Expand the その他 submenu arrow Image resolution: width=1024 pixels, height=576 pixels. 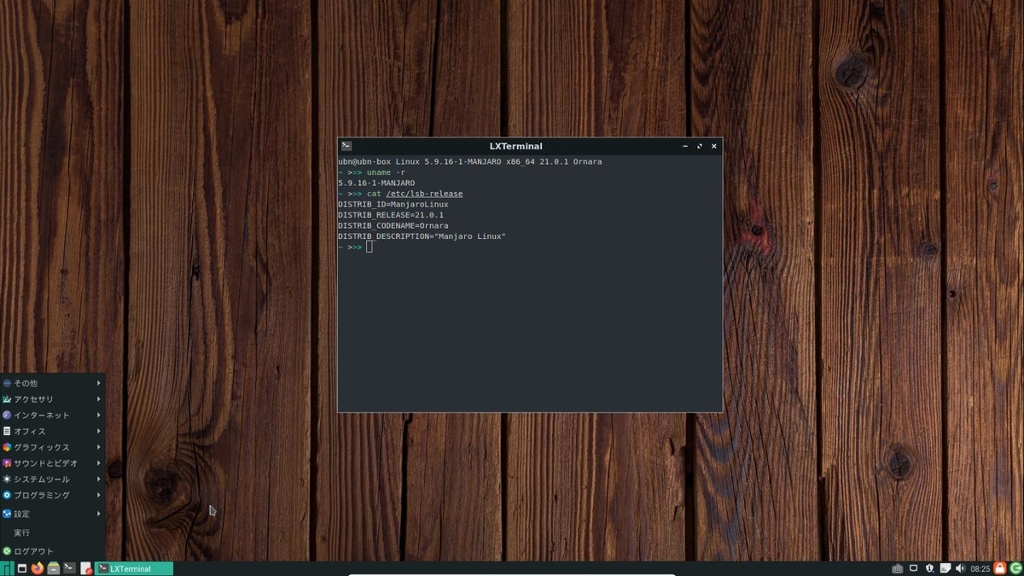coord(99,383)
